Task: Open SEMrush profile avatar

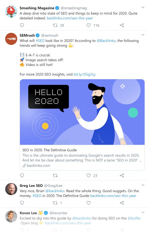Action: pos(11,39)
